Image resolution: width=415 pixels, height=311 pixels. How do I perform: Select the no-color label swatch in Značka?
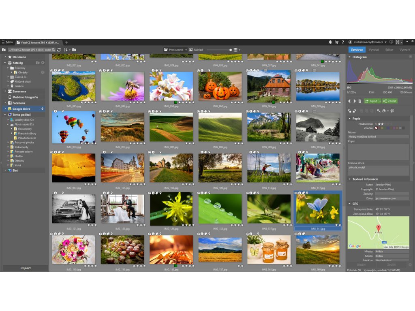376,128
